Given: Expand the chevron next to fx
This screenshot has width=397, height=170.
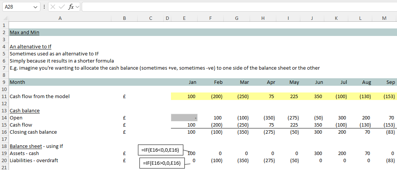Looking at the screenshot, I should coord(77,7).
